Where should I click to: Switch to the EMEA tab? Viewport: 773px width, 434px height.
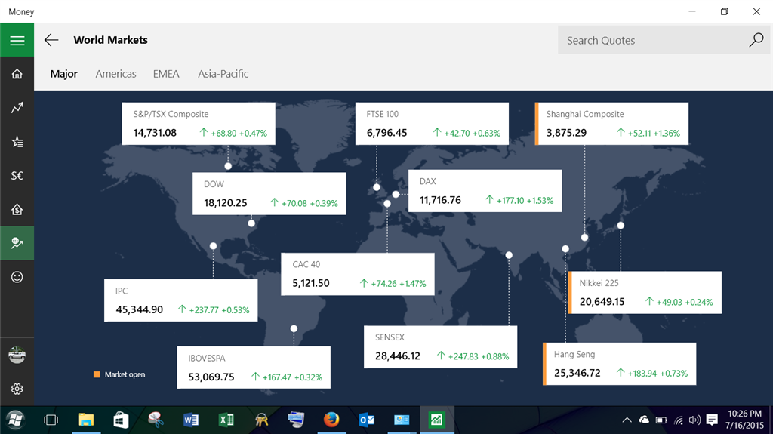pyautogui.click(x=166, y=74)
